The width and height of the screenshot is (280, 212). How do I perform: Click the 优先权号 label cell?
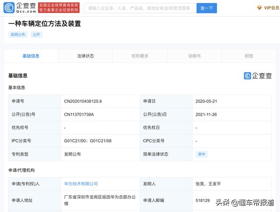click(x=35, y=128)
